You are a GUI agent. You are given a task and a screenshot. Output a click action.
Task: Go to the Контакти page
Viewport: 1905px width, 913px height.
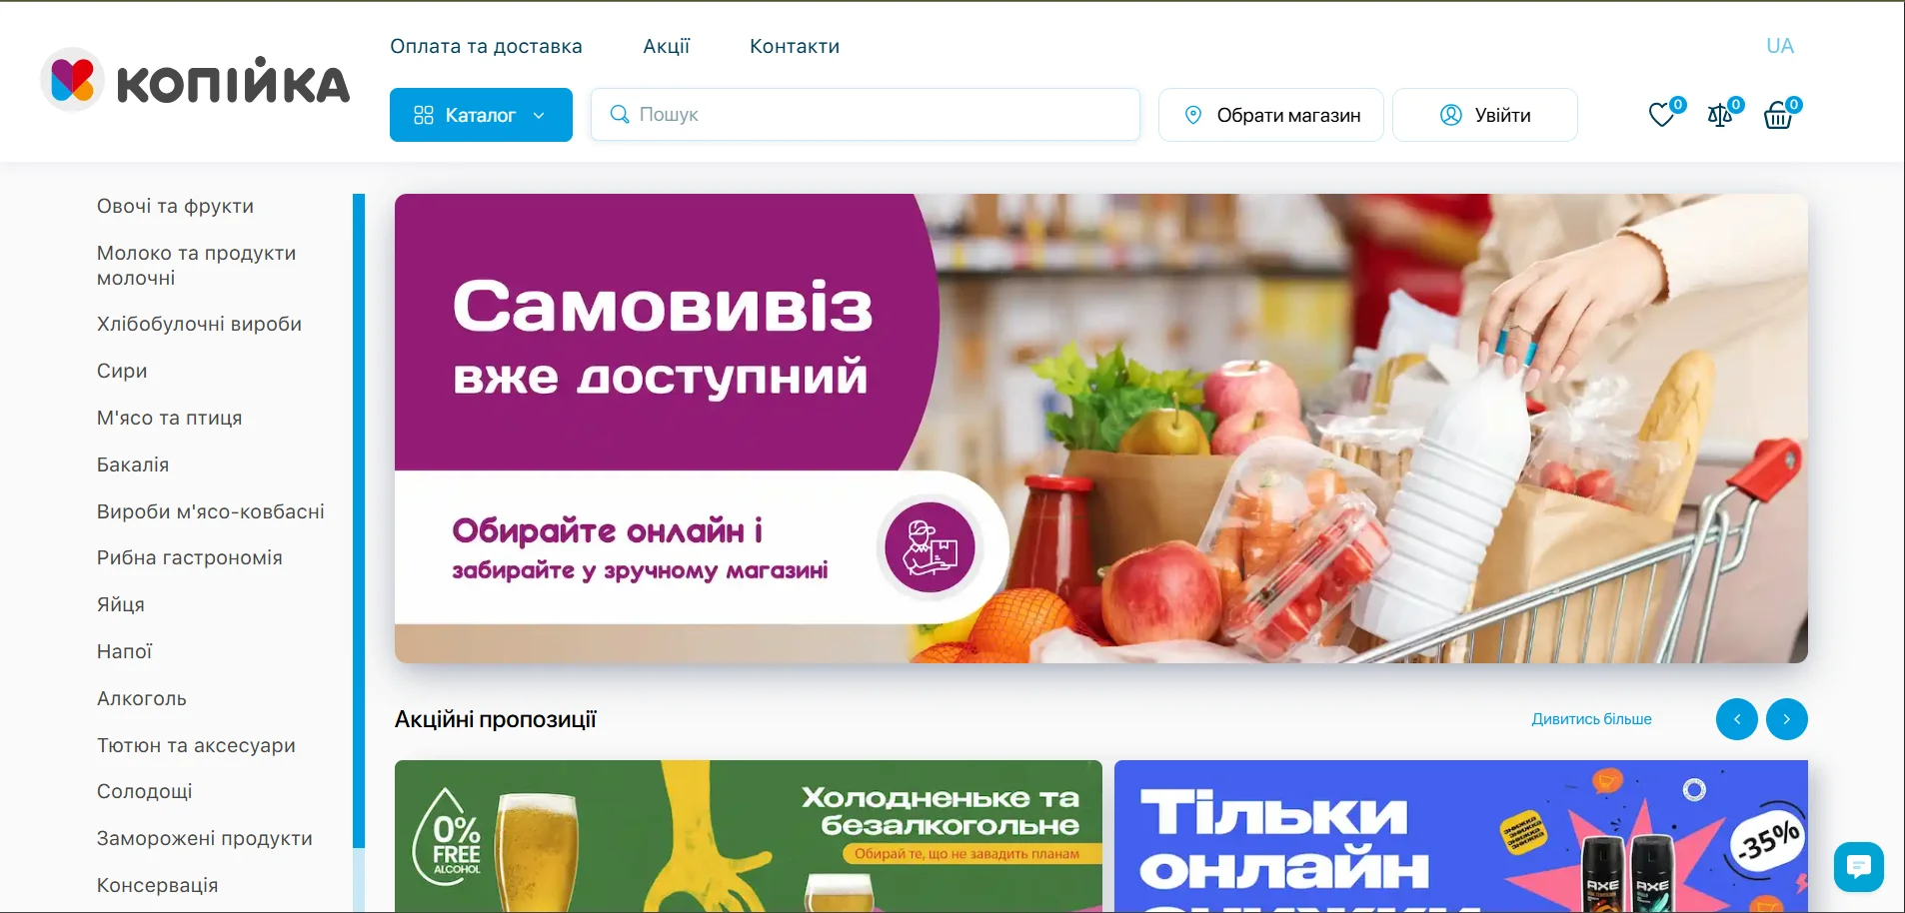(x=795, y=46)
